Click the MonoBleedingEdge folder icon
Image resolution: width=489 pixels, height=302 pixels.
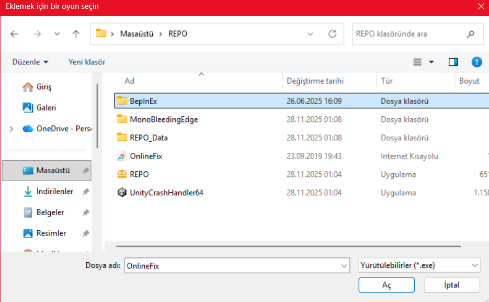122,119
